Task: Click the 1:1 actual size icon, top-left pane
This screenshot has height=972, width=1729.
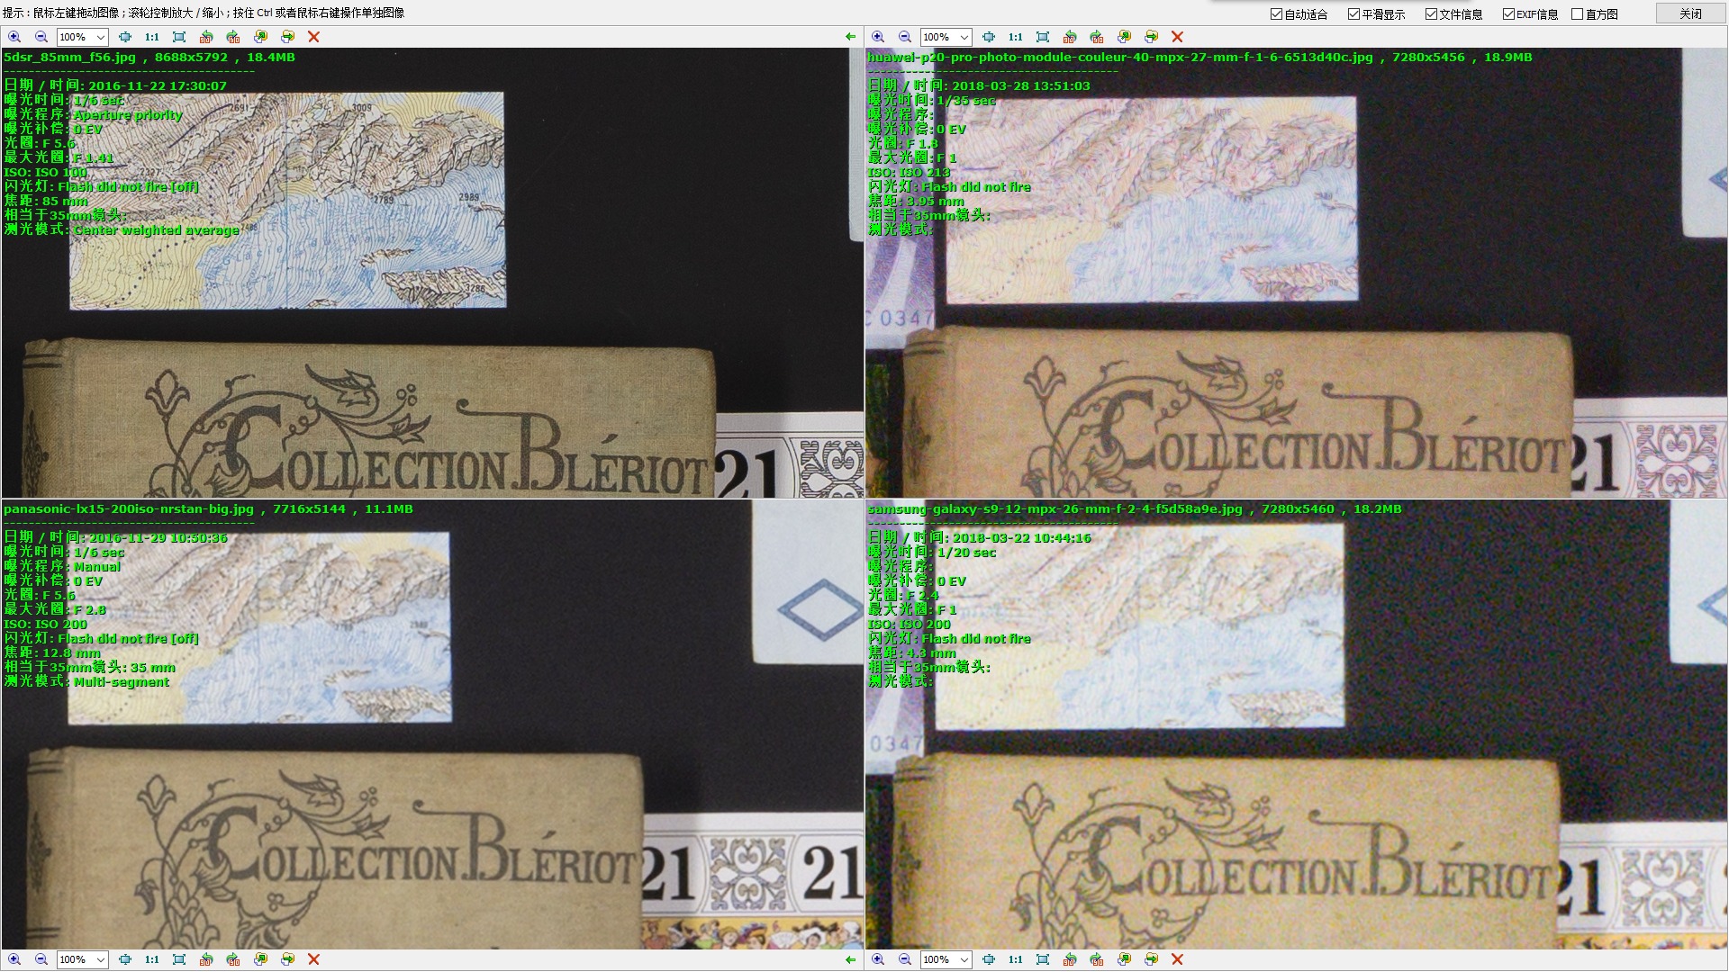Action: (152, 37)
